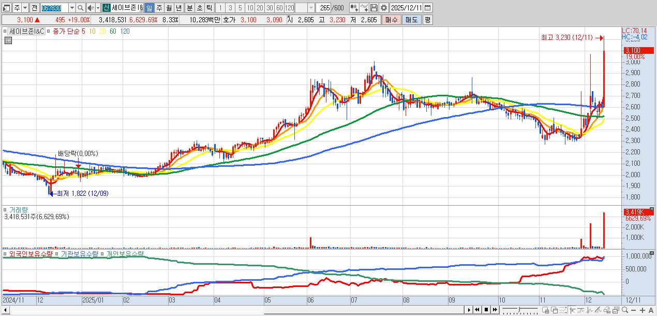Select the 일 daily period tab
Screen dimensions: 657x316
pyautogui.click(x=149, y=8)
